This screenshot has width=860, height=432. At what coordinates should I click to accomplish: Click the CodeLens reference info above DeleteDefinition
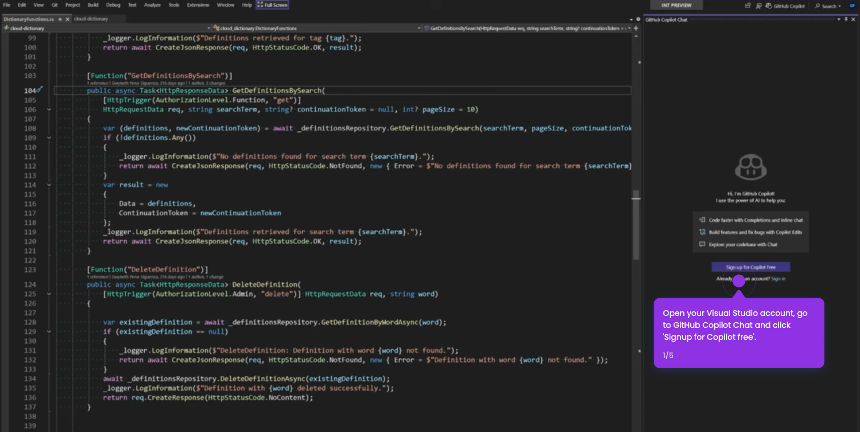click(155, 277)
